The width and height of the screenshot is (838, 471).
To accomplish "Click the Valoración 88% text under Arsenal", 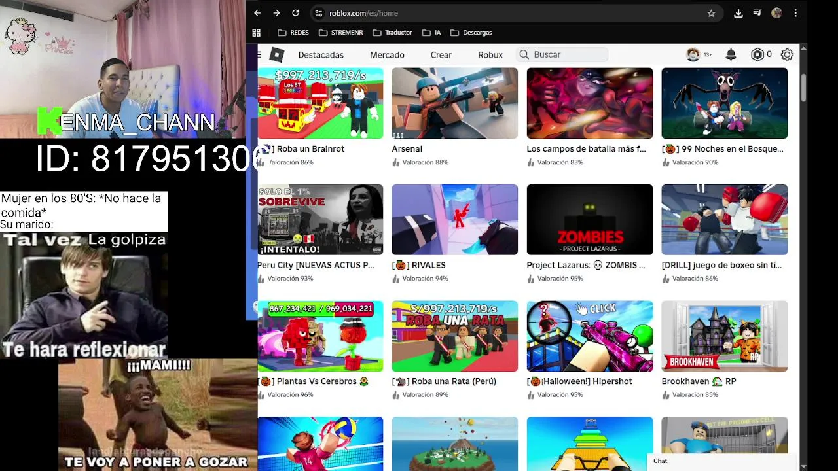I will coord(426,162).
